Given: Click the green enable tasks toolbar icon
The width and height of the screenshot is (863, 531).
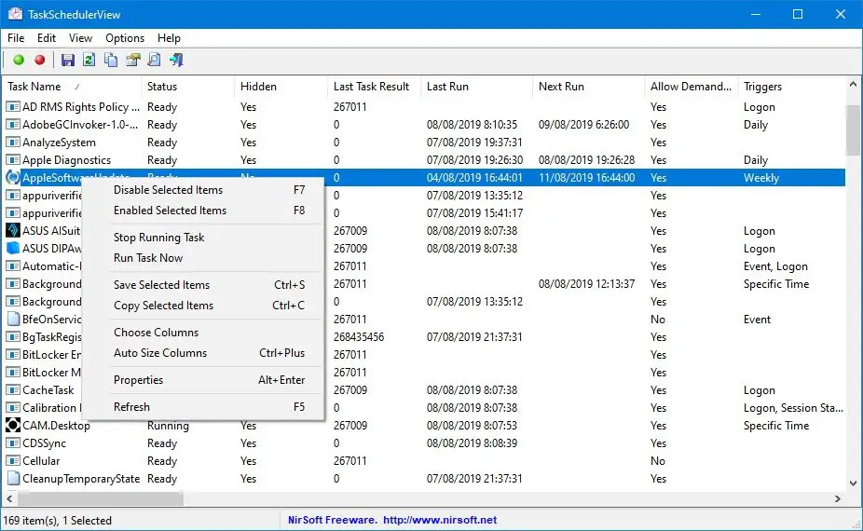Looking at the screenshot, I should click(x=19, y=60).
